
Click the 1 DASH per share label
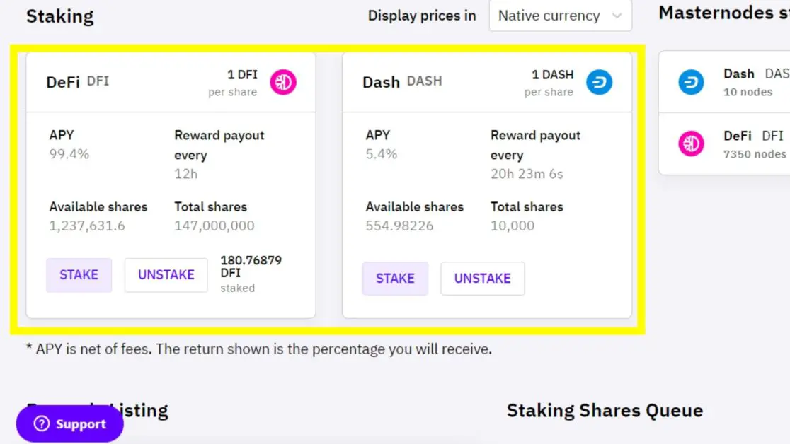[x=549, y=83]
